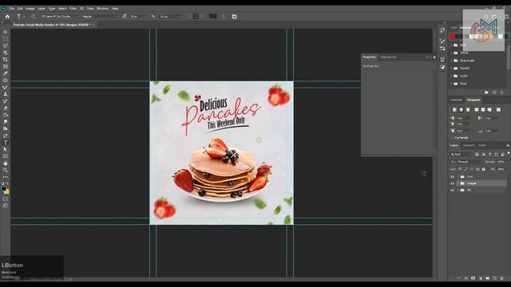Viewport: 511px width, 287px height.
Task: Lock all layer attributes with padlock icon
Action: pos(484,169)
